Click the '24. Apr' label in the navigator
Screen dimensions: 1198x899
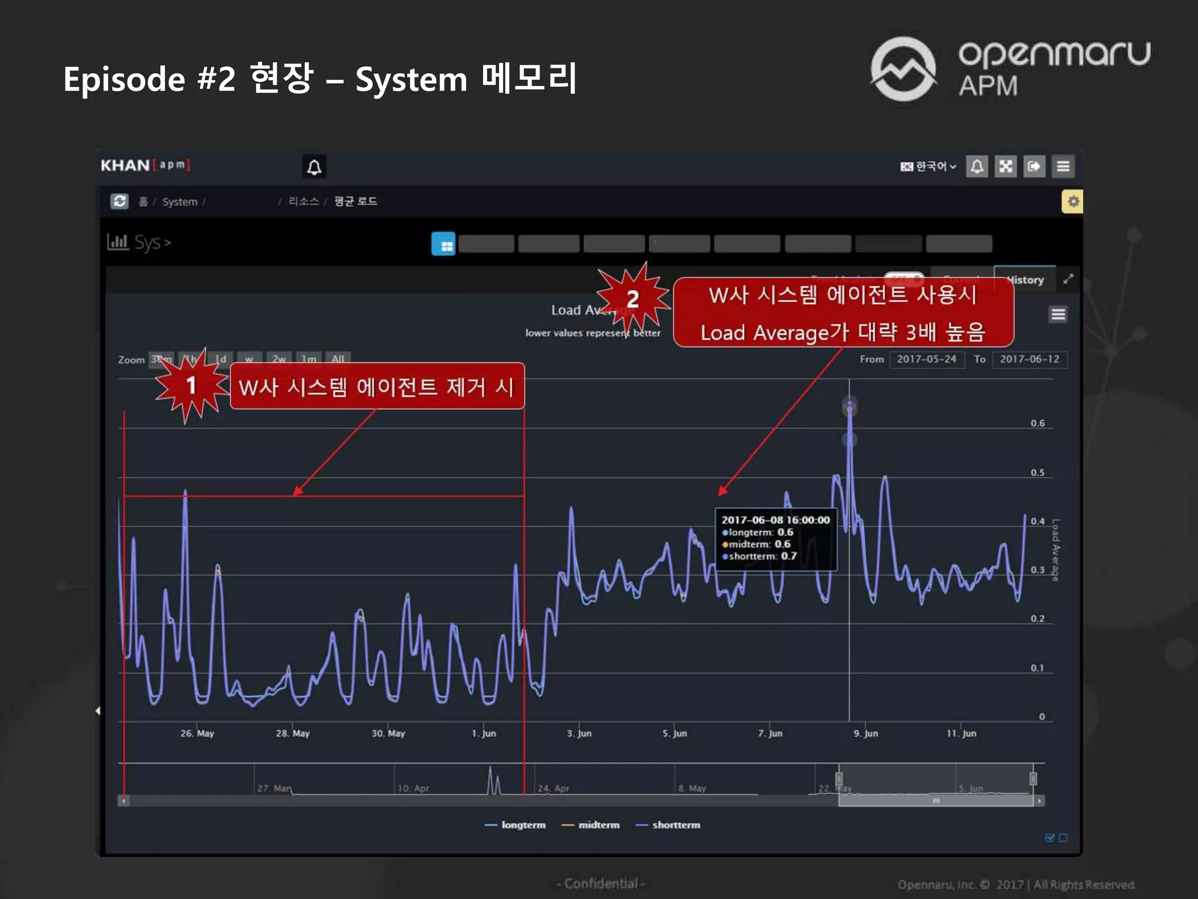553,788
